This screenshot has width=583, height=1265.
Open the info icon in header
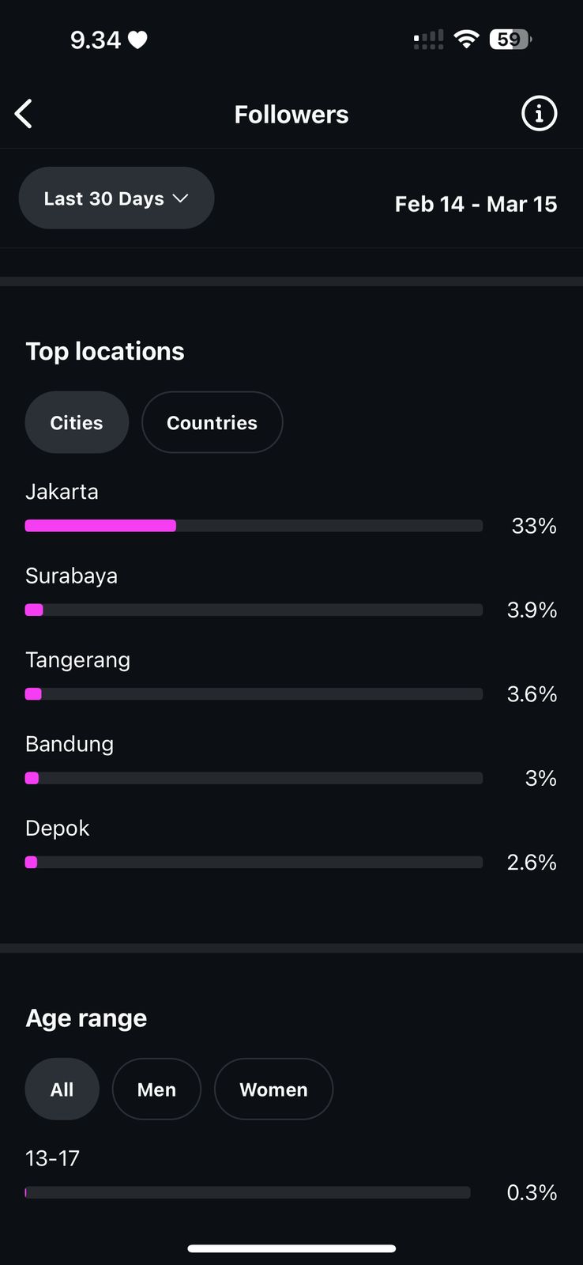[539, 114]
